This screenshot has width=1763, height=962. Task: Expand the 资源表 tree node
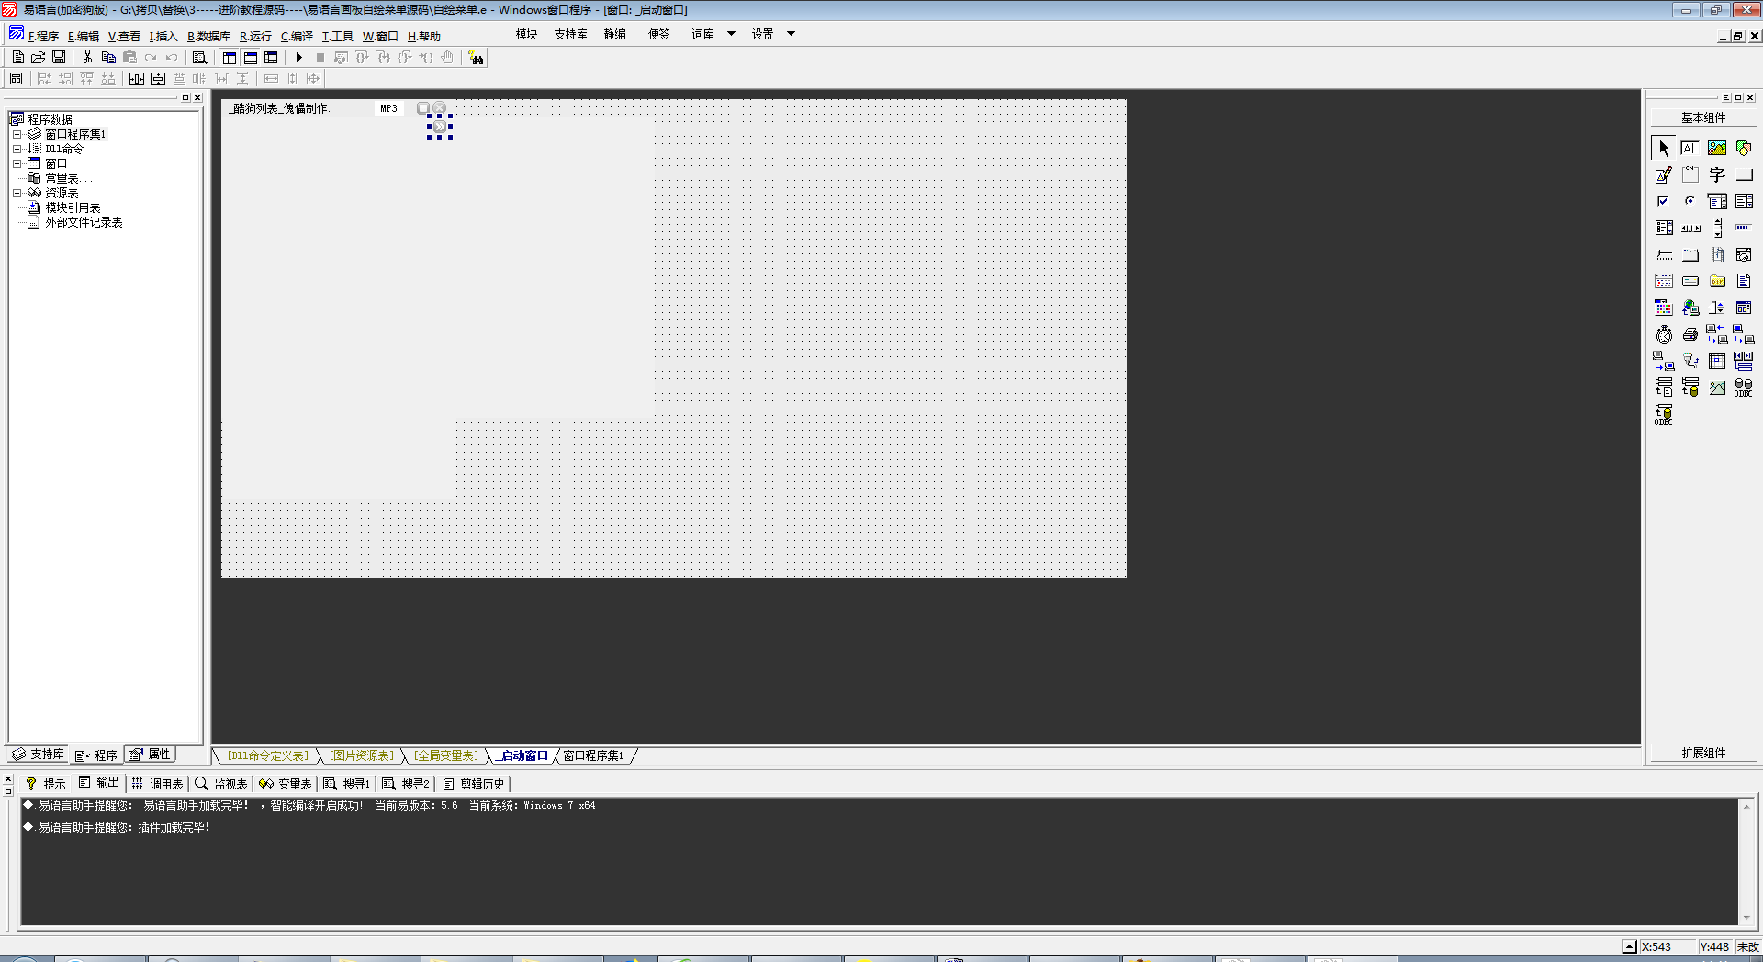(17, 193)
